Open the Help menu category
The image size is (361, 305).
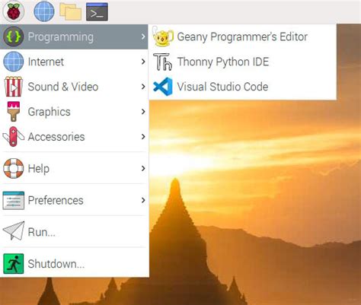tap(74, 168)
